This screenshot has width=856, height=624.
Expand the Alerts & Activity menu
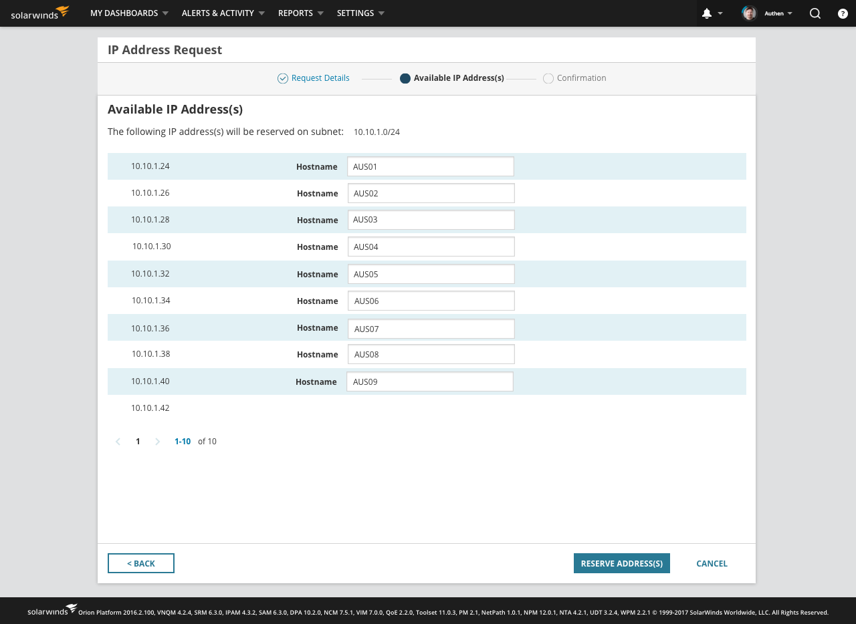click(x=223, y=13)
